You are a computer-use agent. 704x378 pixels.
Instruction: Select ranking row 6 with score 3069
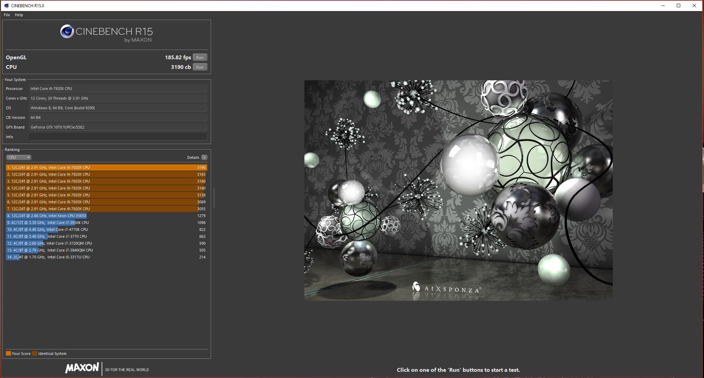pos(106,202)
